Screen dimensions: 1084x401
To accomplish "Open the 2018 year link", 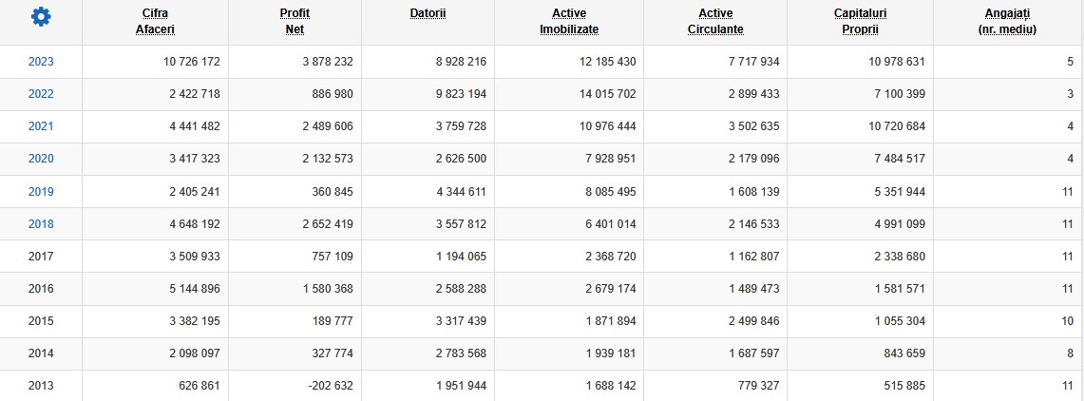I will coord(41,224).
